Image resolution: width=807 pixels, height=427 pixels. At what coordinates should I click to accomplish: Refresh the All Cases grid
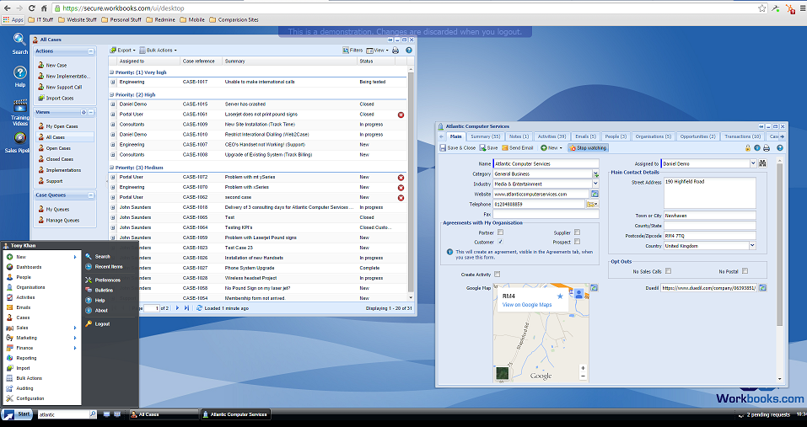199,308
